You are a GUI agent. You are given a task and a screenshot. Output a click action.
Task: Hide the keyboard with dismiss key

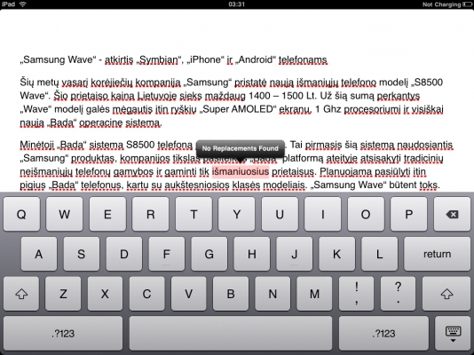(x=453, y=333)
